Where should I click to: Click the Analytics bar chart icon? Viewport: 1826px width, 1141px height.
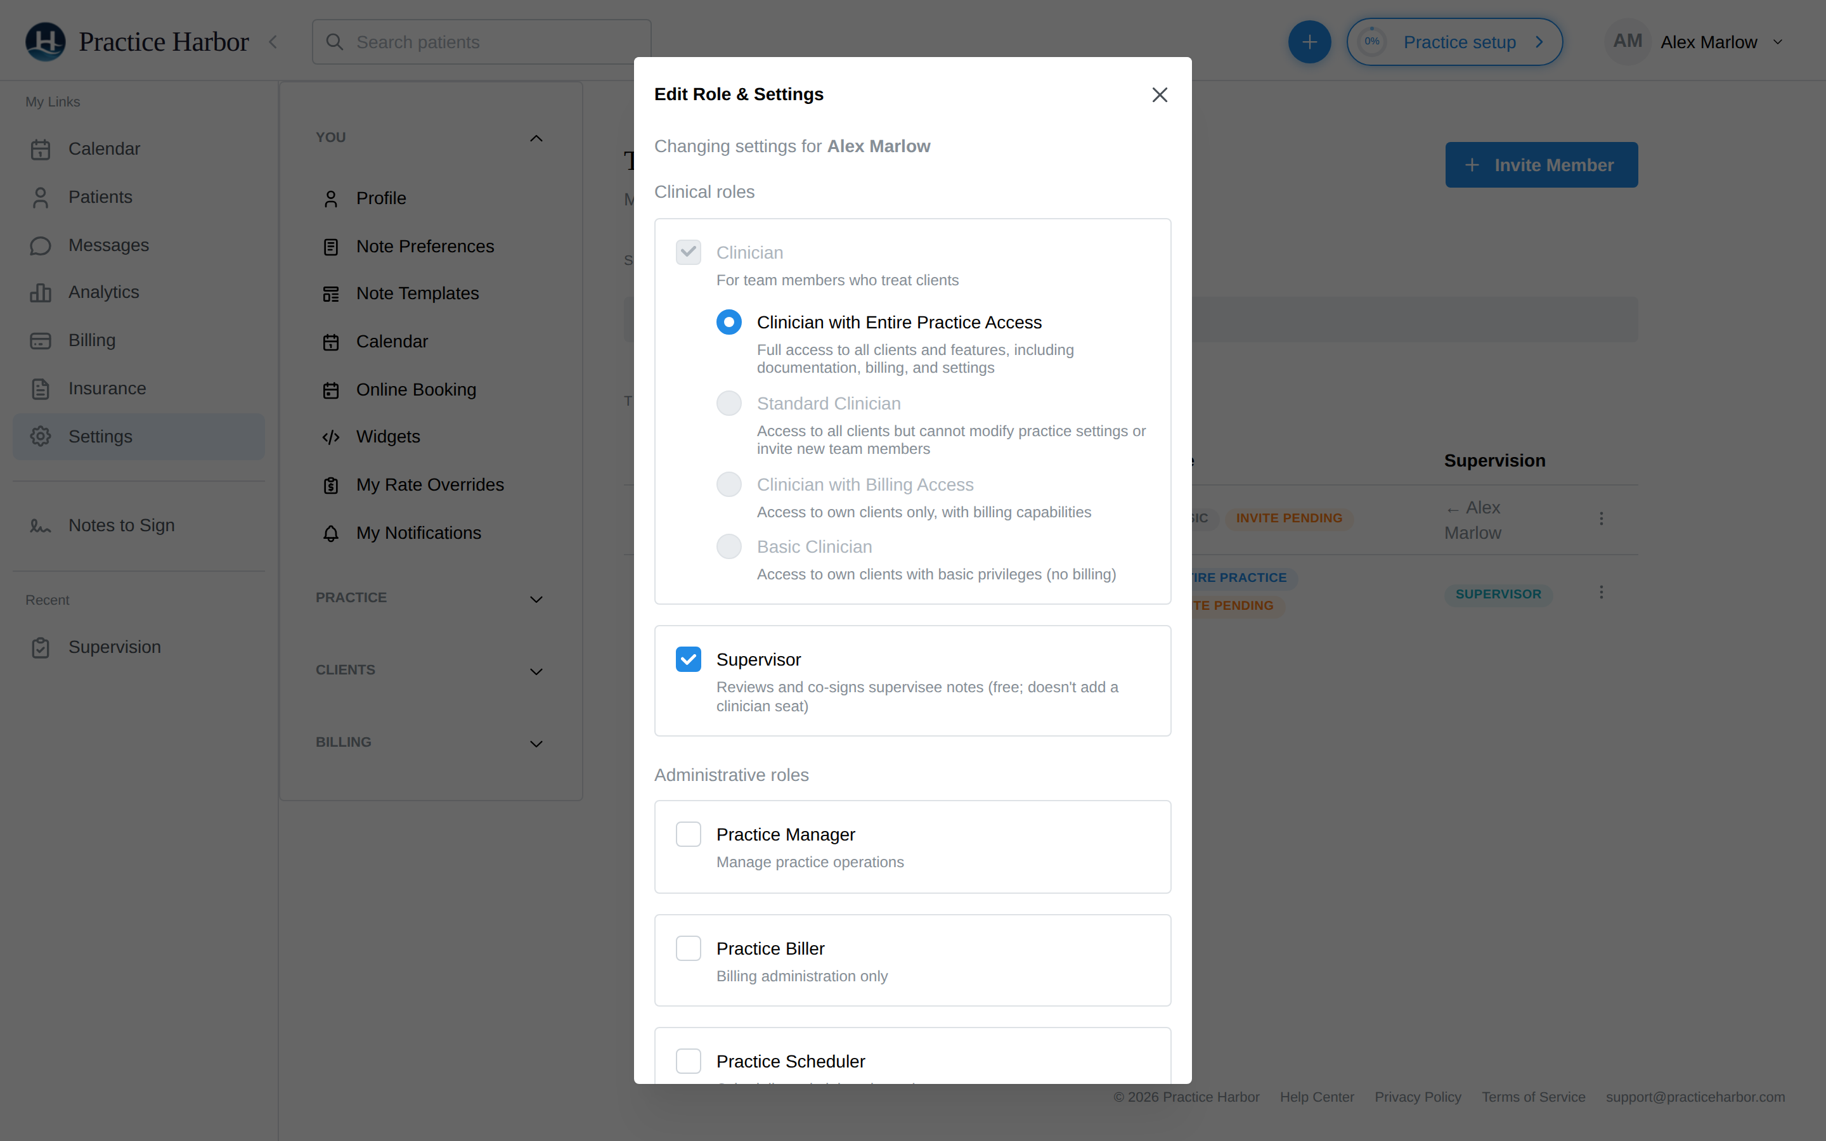(x=41, y=293)
